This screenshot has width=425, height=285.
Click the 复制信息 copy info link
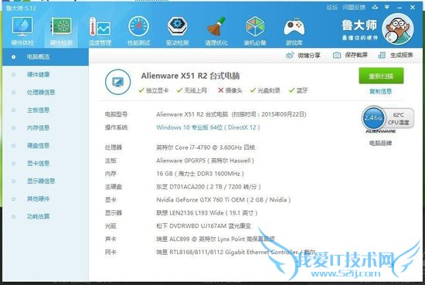[x=380, y=92]
